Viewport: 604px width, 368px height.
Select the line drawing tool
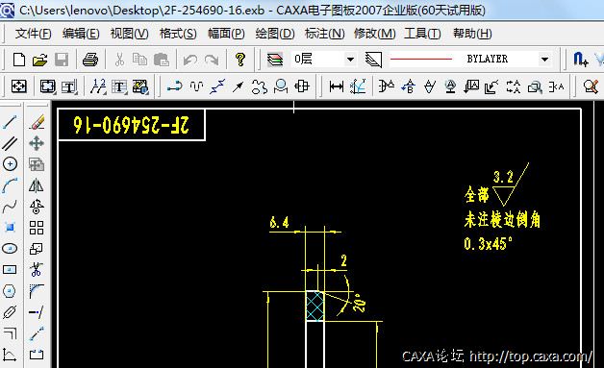click(x=10, y=122)
